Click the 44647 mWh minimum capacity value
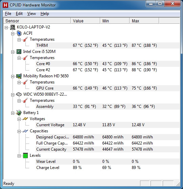 113,149
